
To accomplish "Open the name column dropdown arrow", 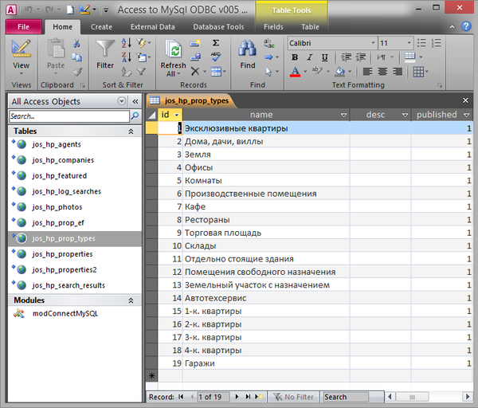I will pos(343,115).
